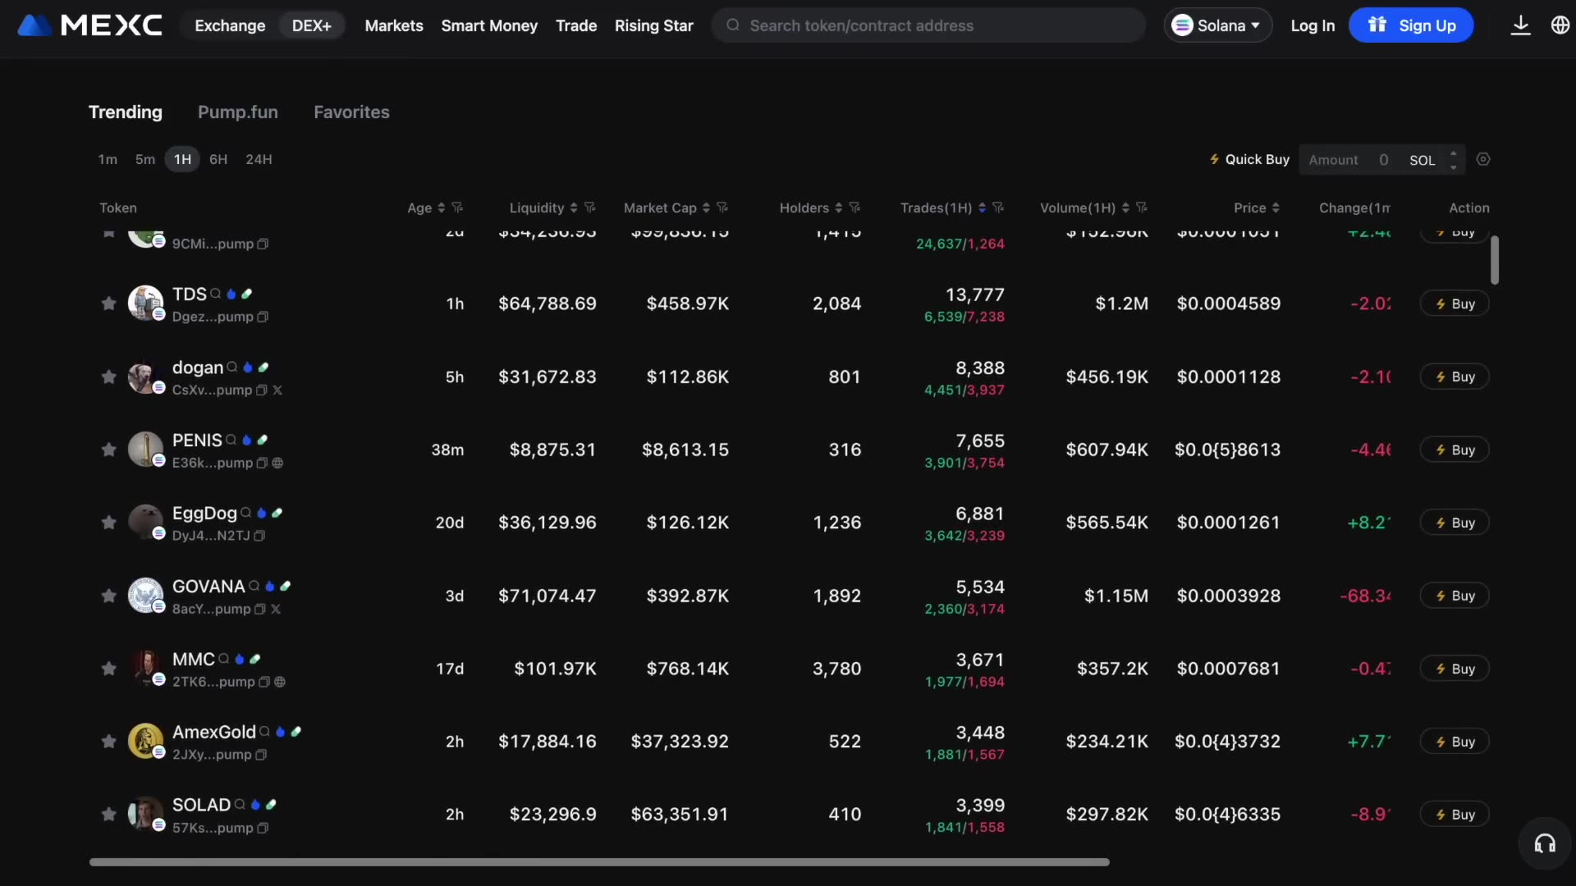This screenshot has height=886, width=1576.
Task: Sort table by Liquidity column
Action: click(x=573, y=208)
